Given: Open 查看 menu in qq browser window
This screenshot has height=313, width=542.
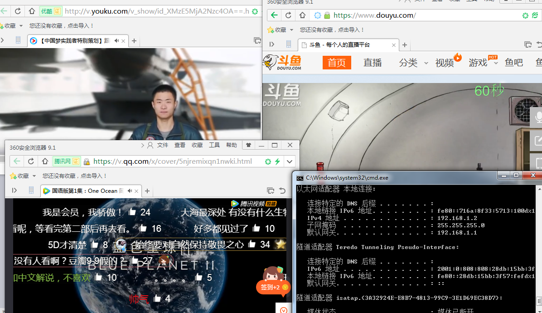Looking at the screenshot, I should pyautogui.click(x=180, y=145).
